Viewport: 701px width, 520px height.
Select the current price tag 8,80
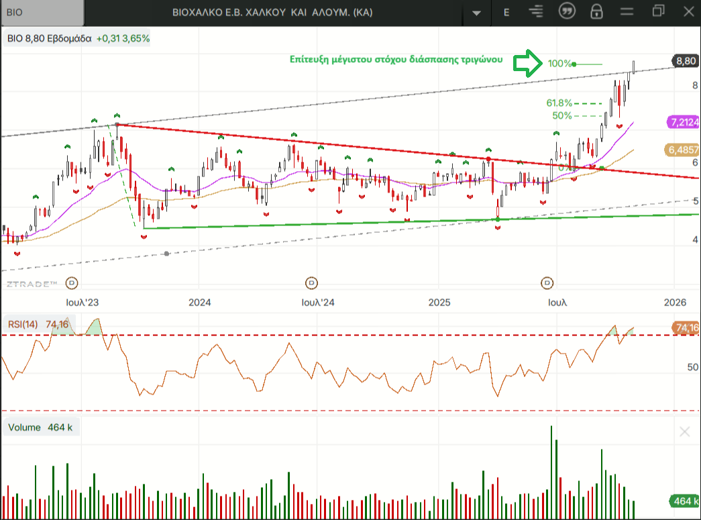[x=685, y=61]
